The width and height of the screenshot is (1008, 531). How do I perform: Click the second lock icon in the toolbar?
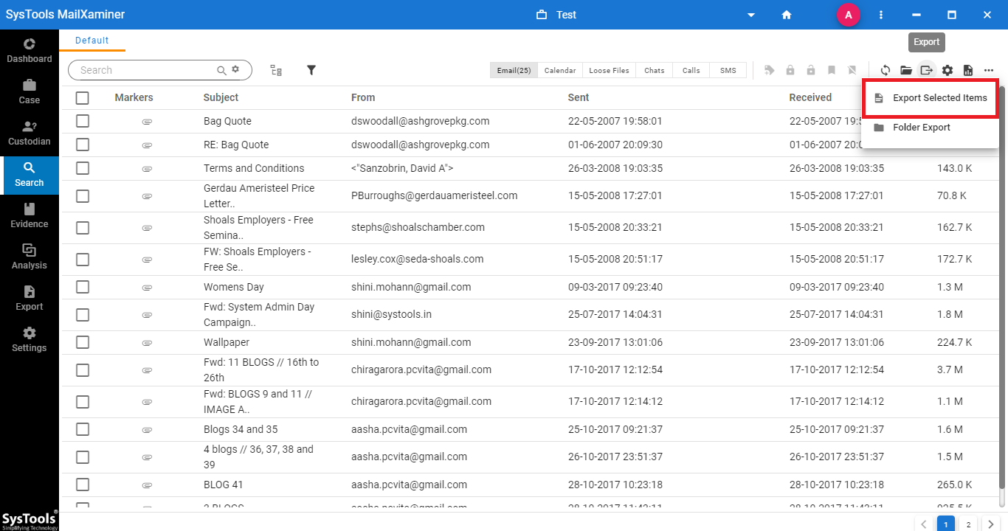pos(811,70)
